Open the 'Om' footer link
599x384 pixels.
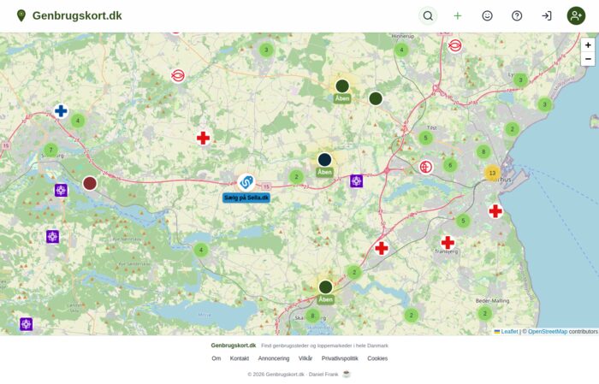216,358
